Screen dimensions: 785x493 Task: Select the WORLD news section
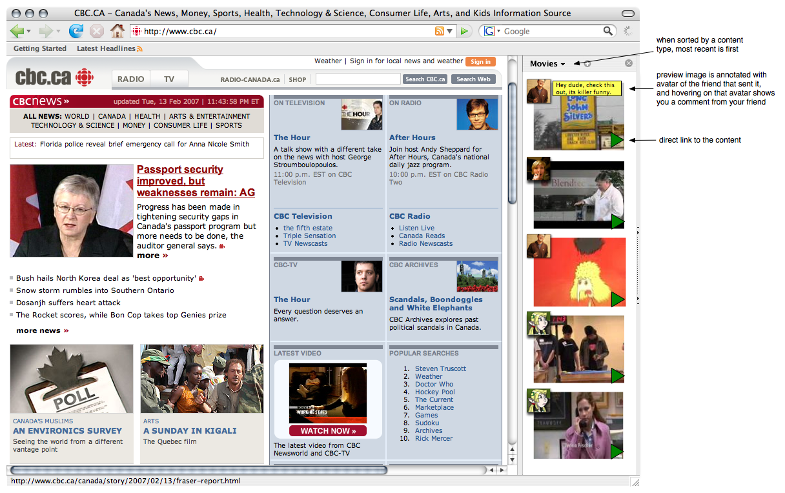click(x=77, y=116)
